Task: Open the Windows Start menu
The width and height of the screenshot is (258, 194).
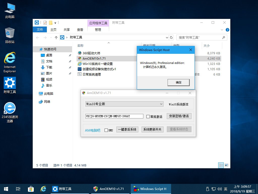Action: [x=6, y=189]
